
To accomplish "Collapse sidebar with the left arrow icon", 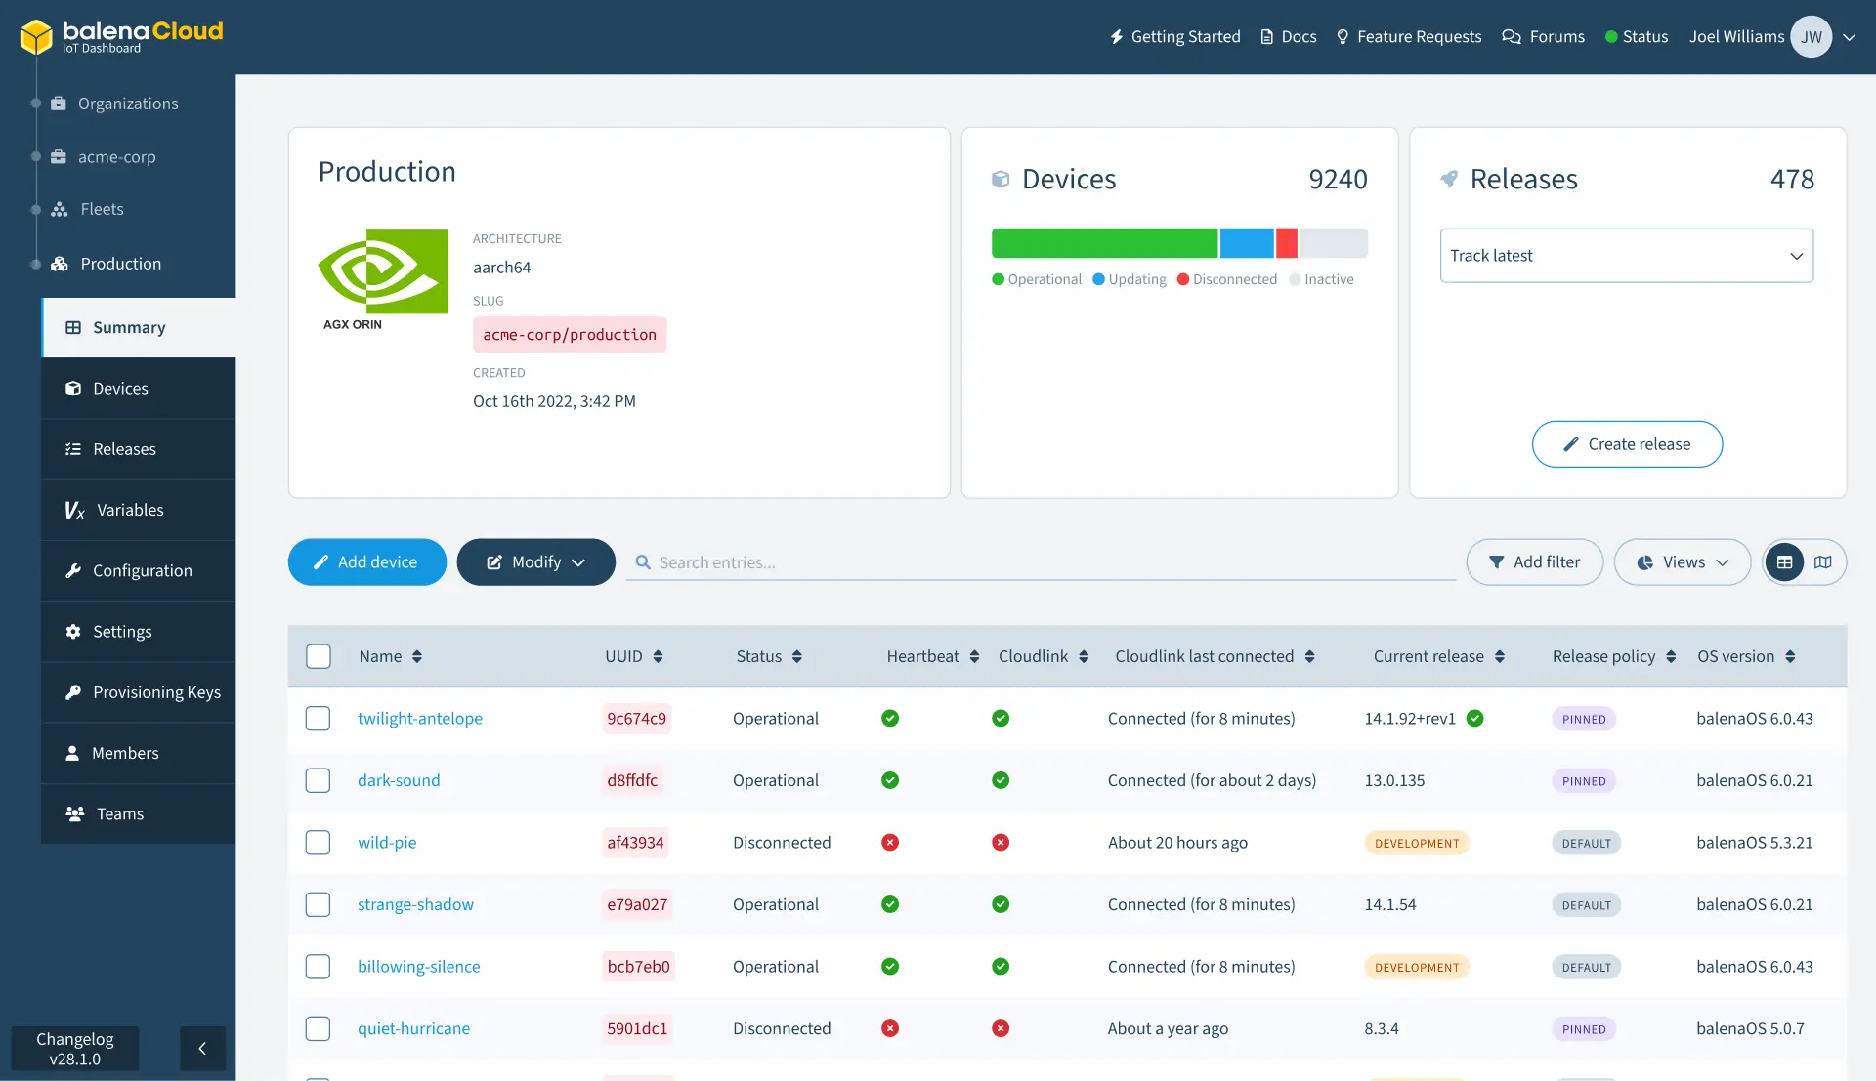I will (x=202, y=1049).
